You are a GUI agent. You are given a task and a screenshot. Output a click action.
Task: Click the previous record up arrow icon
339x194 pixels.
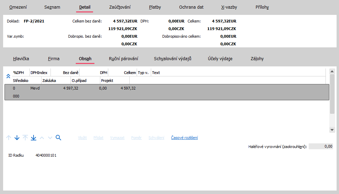coord(9,138)
